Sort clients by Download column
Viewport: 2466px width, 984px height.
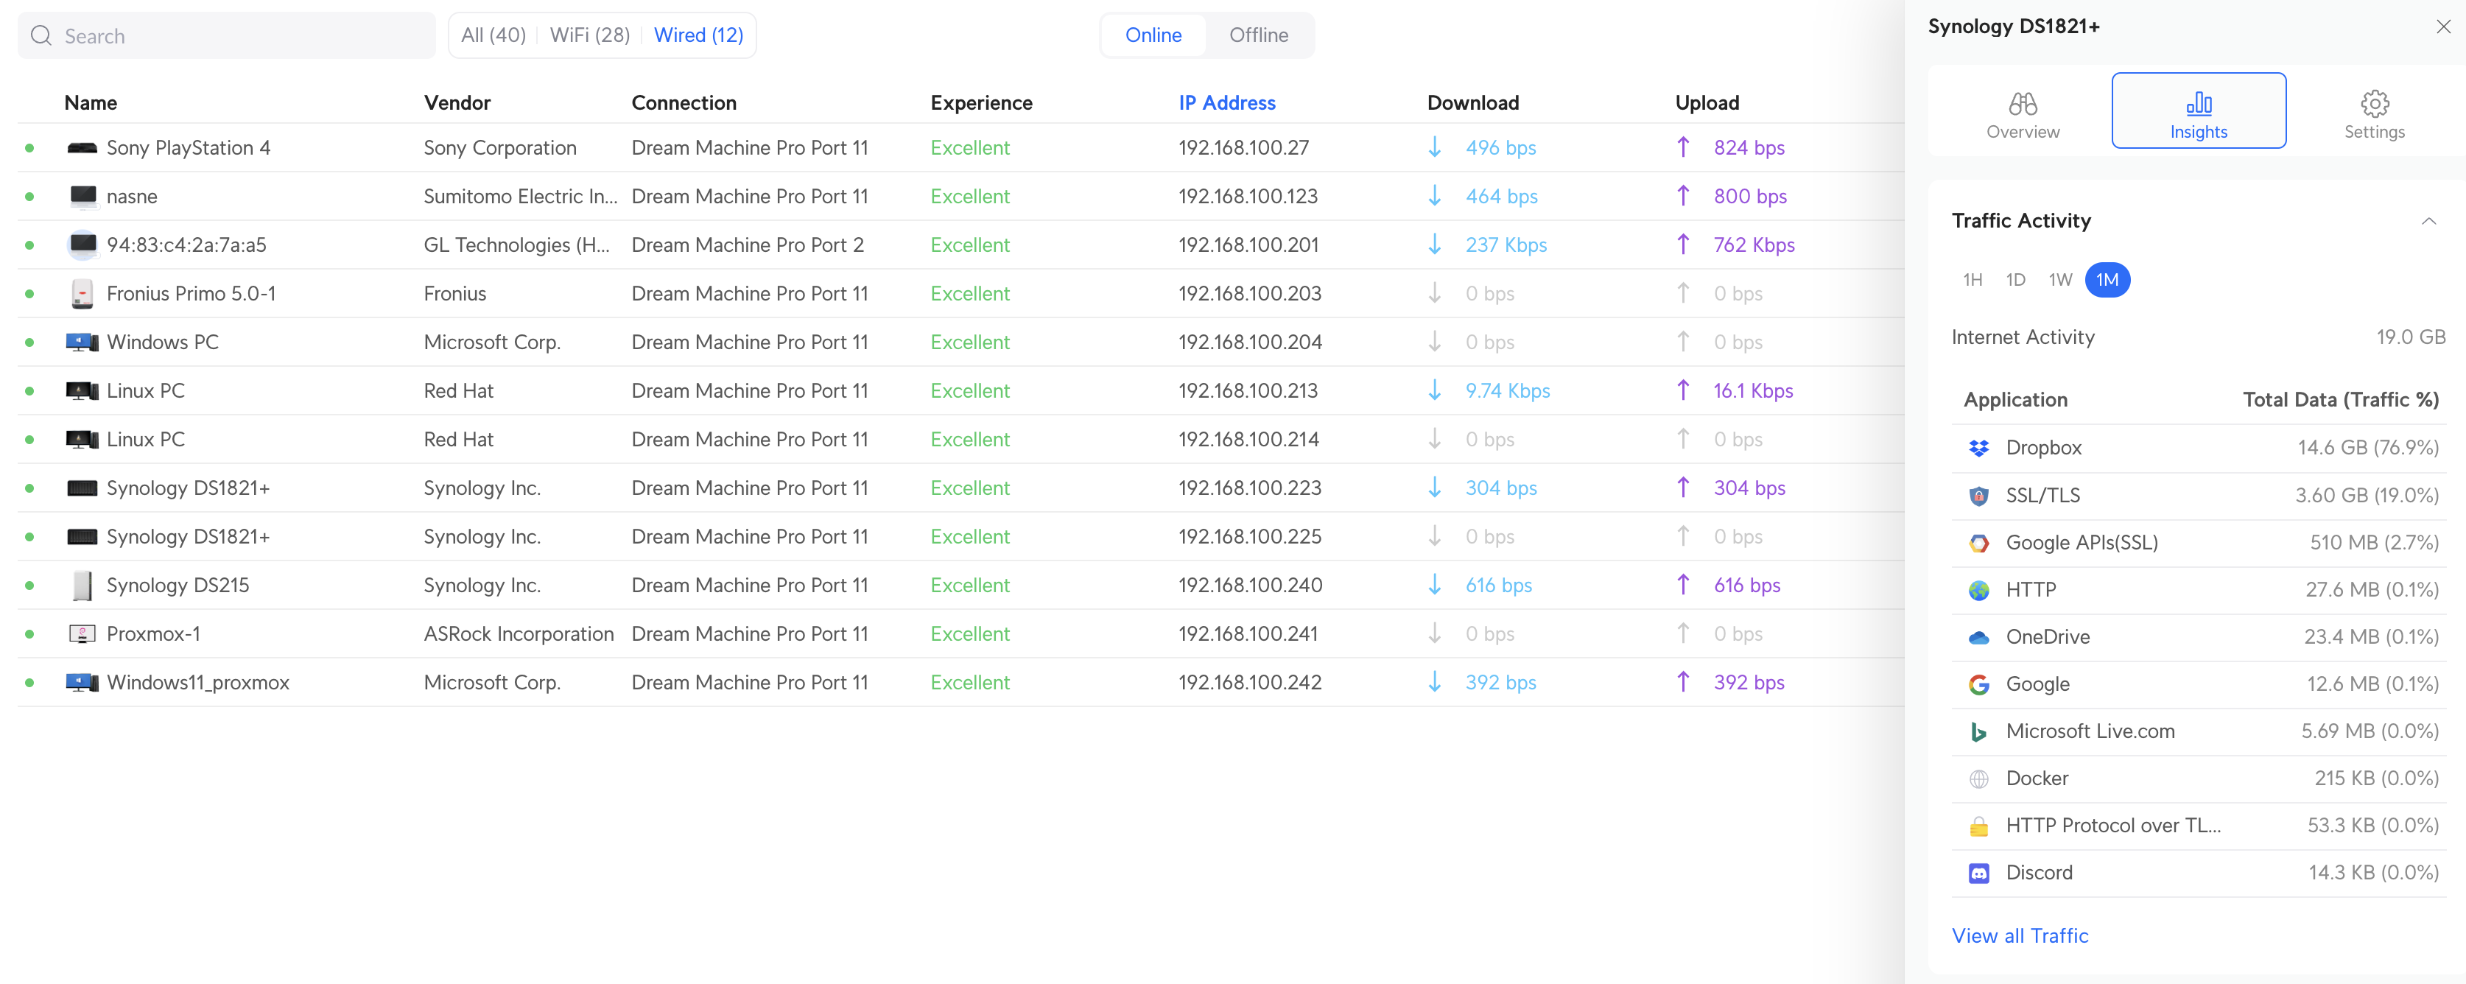click(1472, 102)
